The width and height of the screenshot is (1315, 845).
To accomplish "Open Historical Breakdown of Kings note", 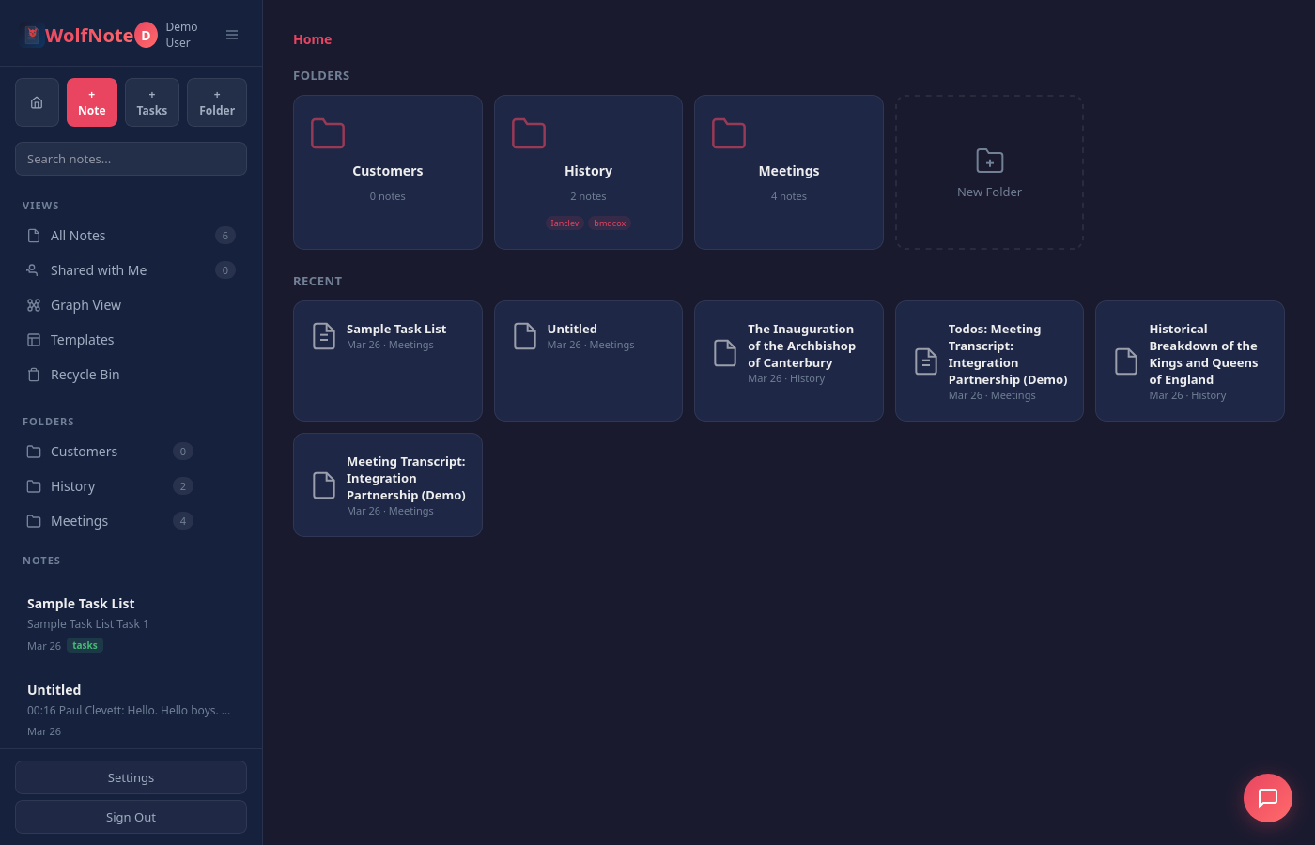I will point(1190,361).
